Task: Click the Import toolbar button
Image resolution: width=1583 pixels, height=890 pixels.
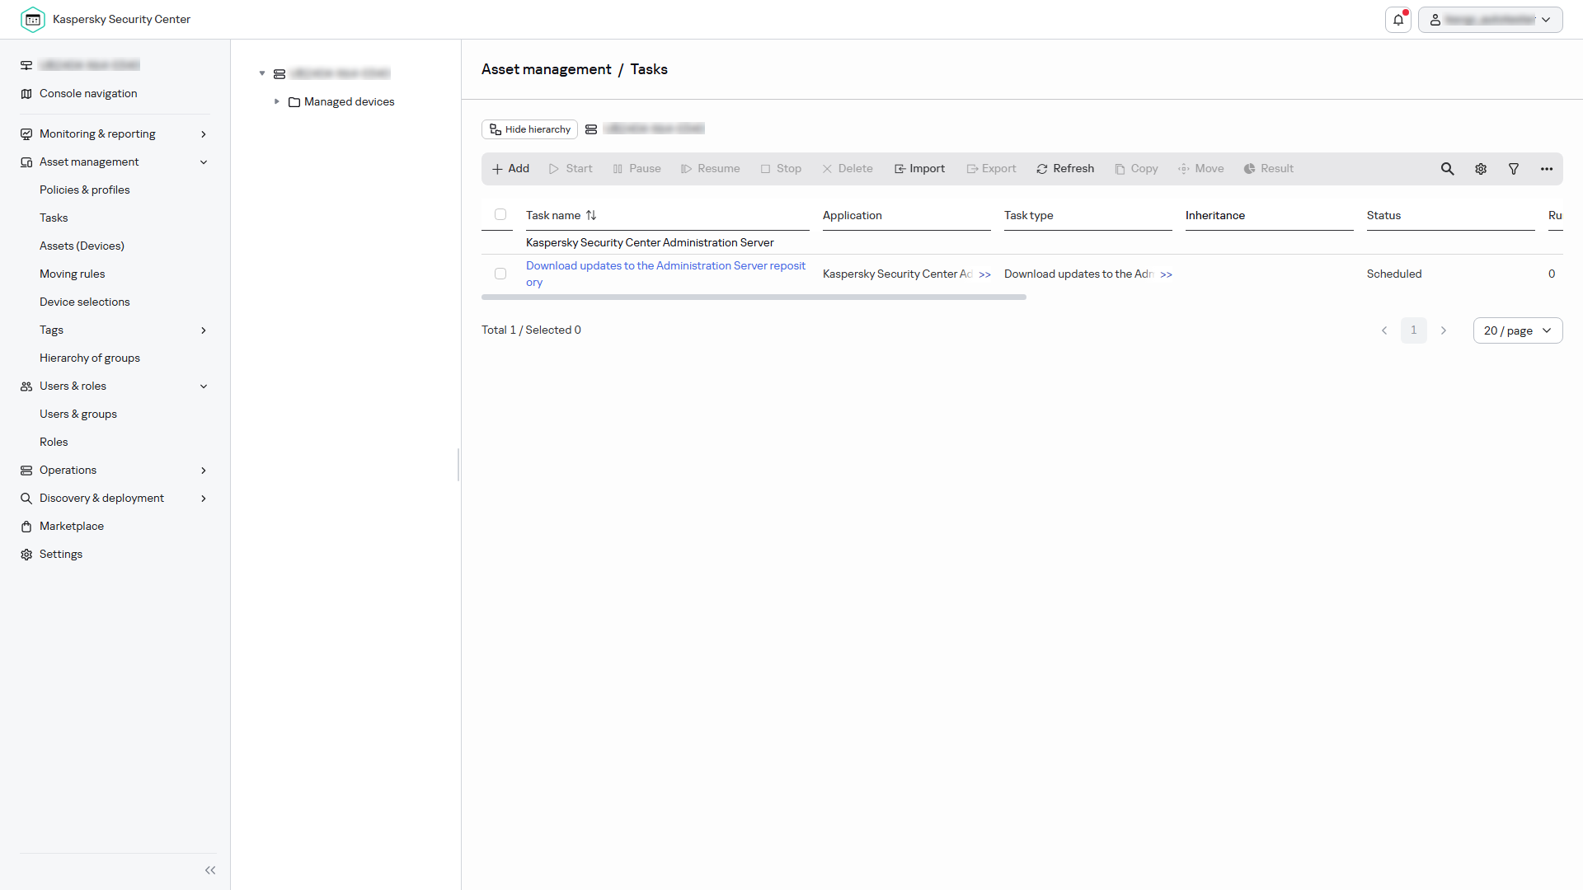Action: 920,169
